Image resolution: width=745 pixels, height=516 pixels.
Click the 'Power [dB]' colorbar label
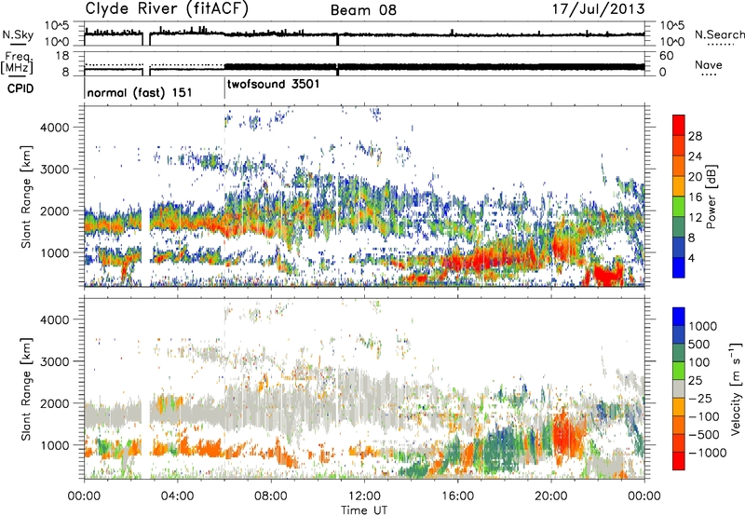tap(711, 197)
